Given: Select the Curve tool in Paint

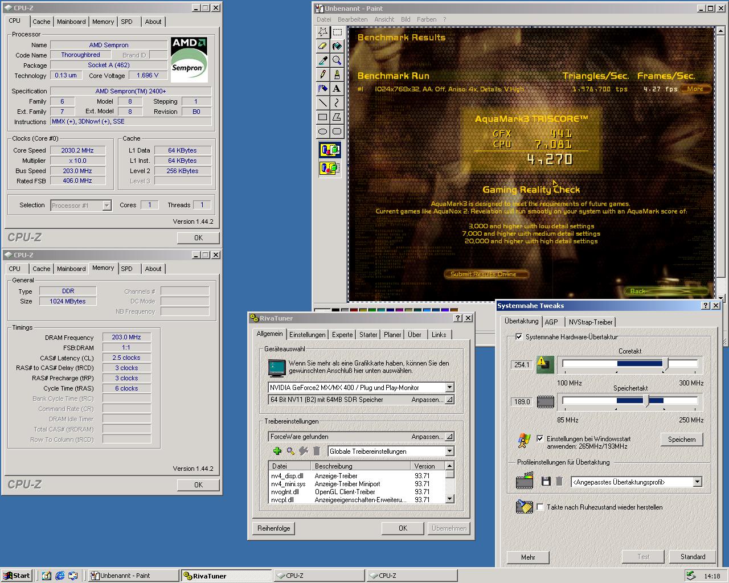Looking at the screenshot, I should click(x=337, y=103).
